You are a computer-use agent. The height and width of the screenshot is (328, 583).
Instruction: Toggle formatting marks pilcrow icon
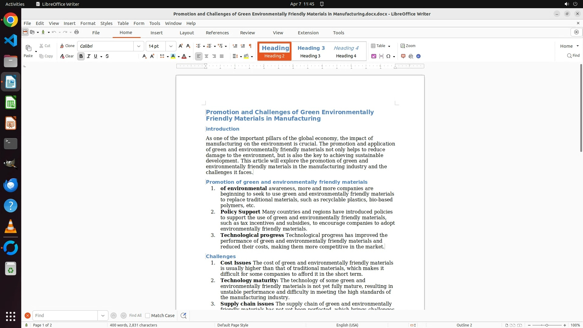(250, 46)
